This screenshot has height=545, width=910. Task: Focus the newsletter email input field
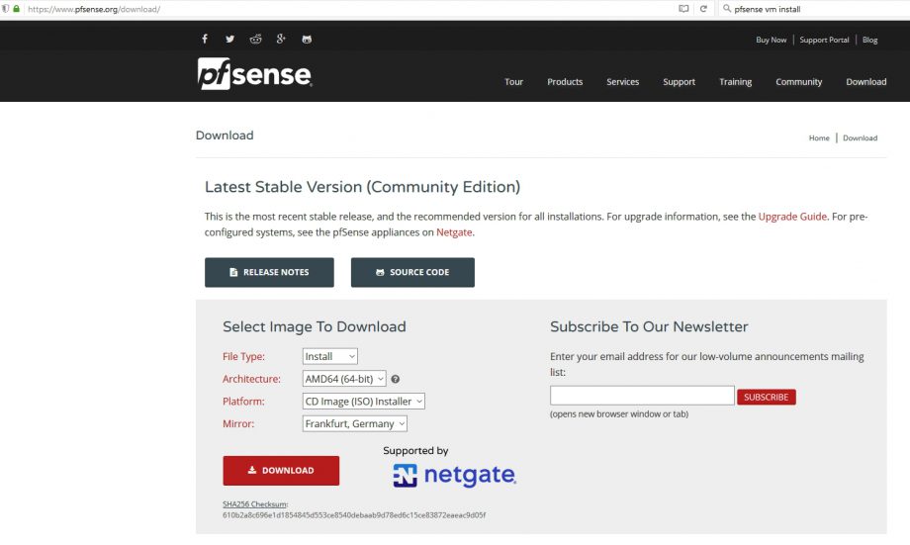642,396
